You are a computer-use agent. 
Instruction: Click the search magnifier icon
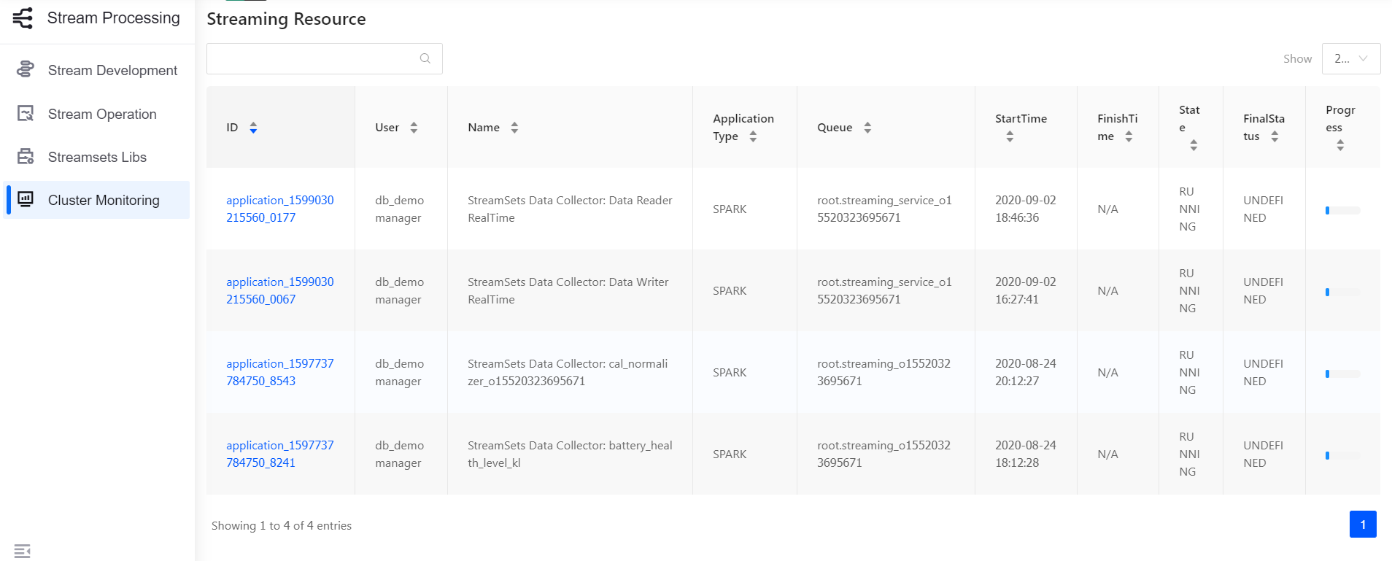click(x=425, y=58)
